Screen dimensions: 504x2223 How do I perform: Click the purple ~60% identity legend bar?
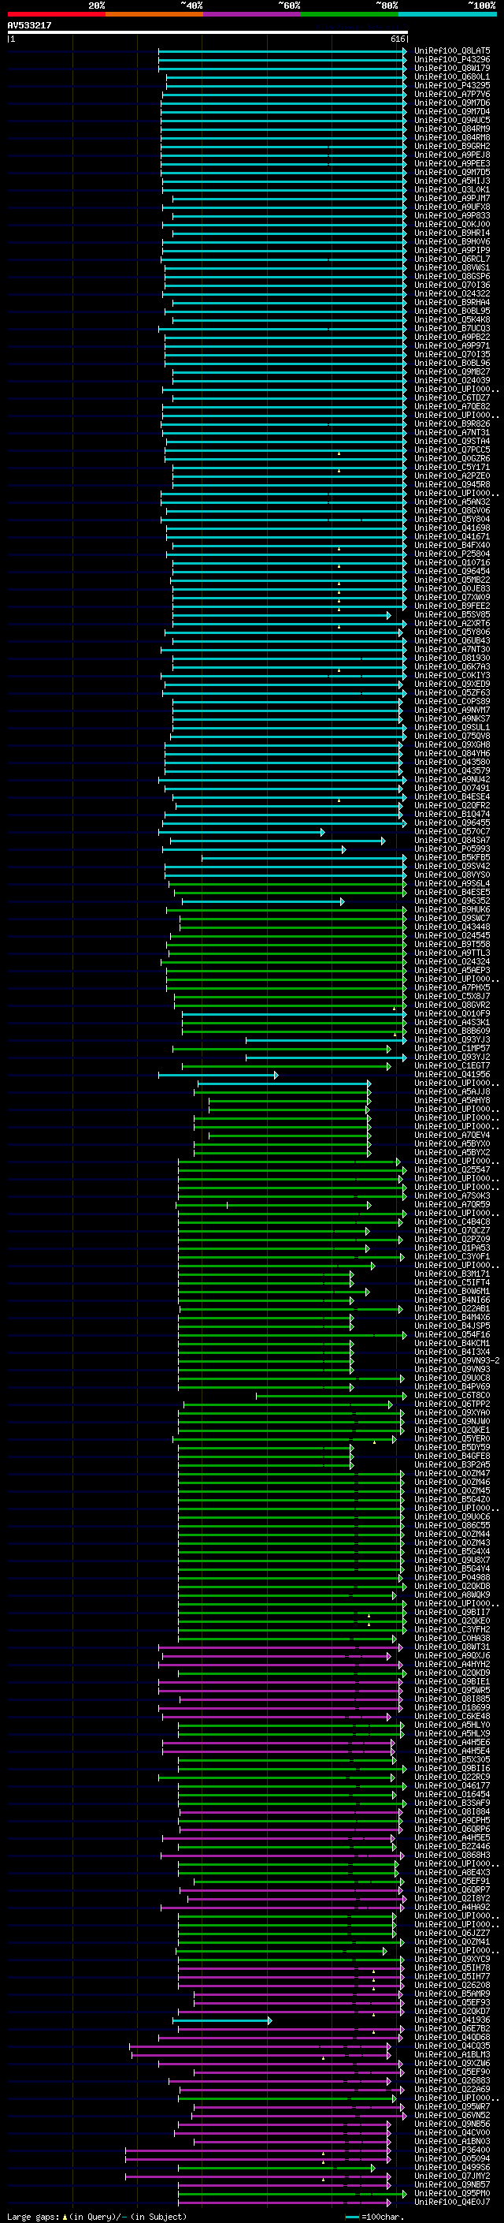[x=251, y=14]
